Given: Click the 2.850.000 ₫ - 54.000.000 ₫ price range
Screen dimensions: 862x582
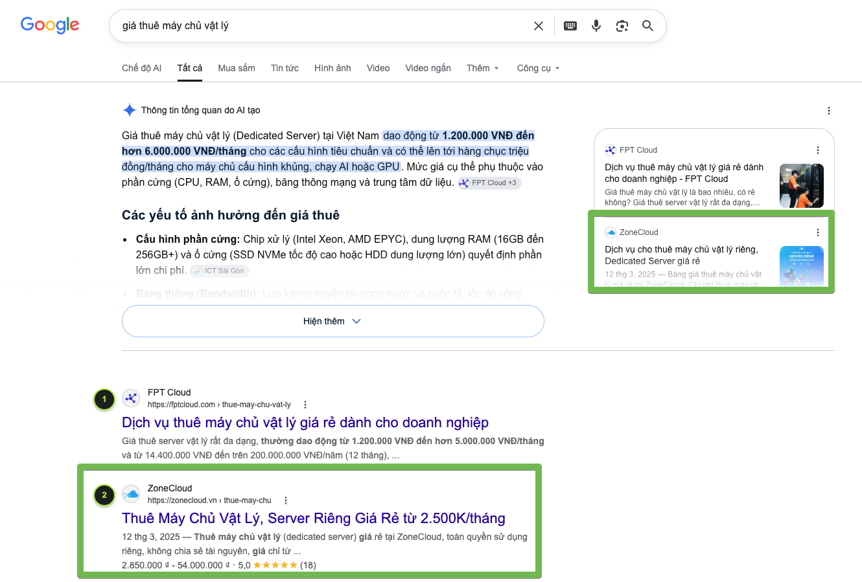Looking at the screenshot, I should (x=176, y=565).
